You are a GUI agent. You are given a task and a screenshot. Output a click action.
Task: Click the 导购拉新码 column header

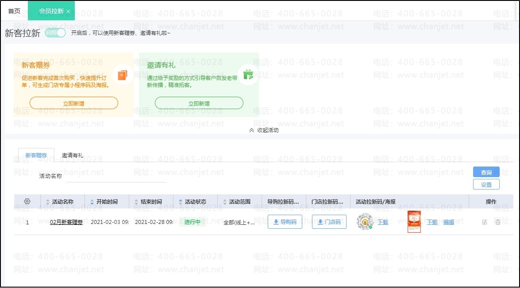coord(283,201)
